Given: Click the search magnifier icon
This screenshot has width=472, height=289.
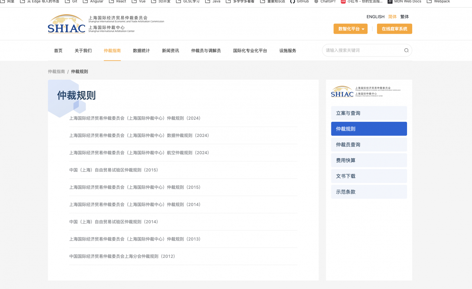Looking at the screenshot, I should click(x=406, y=50).
